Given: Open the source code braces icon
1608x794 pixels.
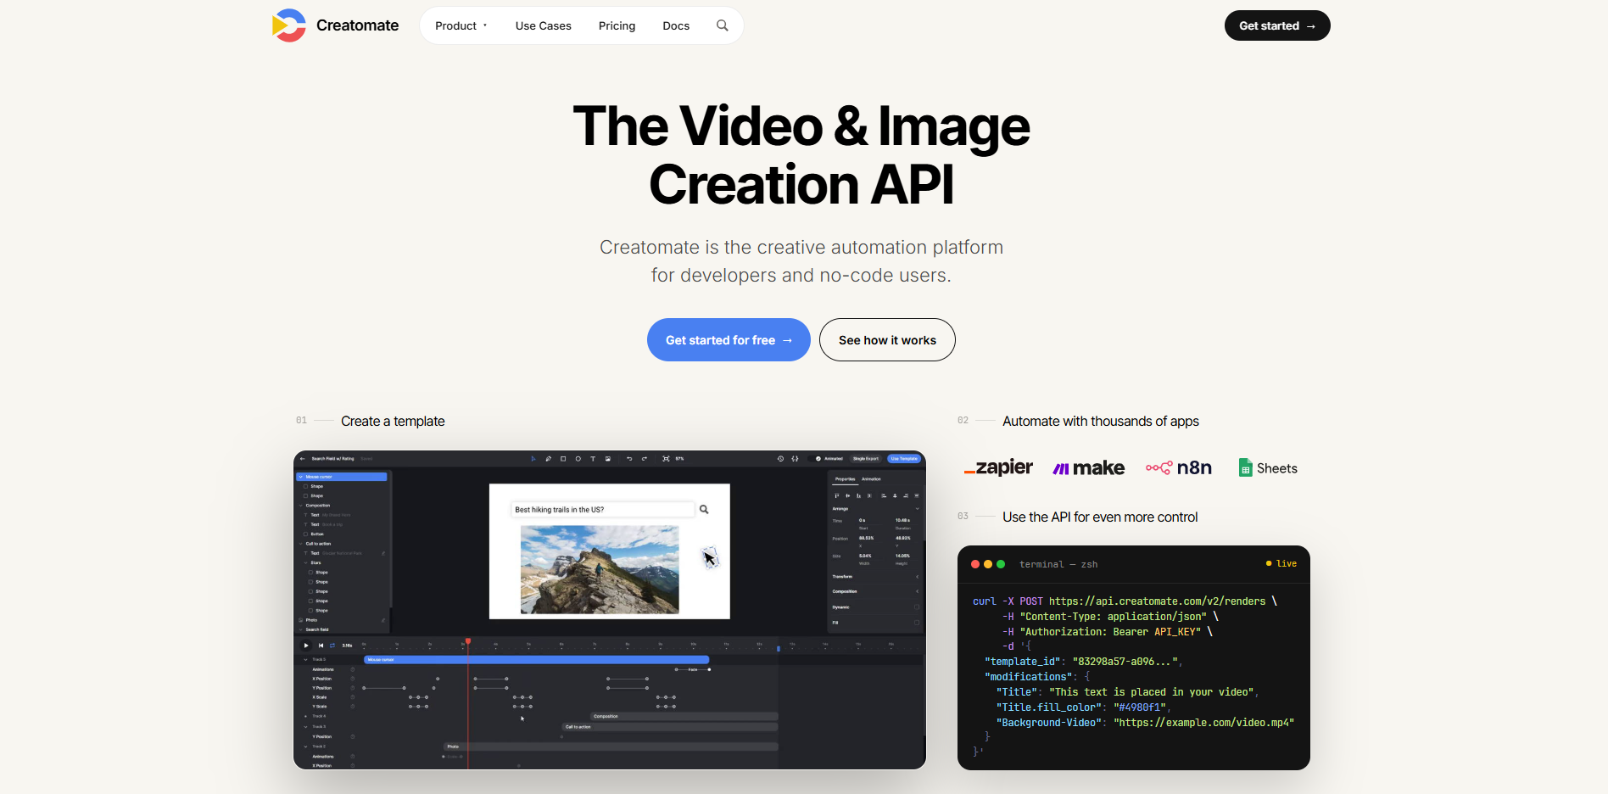Looking at the screenshot, I should 796,459.
